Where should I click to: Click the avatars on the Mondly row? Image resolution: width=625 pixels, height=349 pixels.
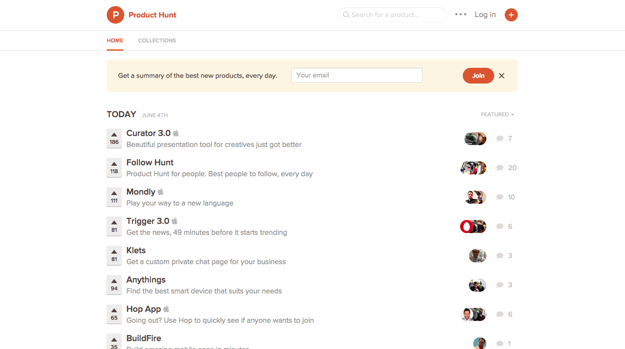point(475,197)
